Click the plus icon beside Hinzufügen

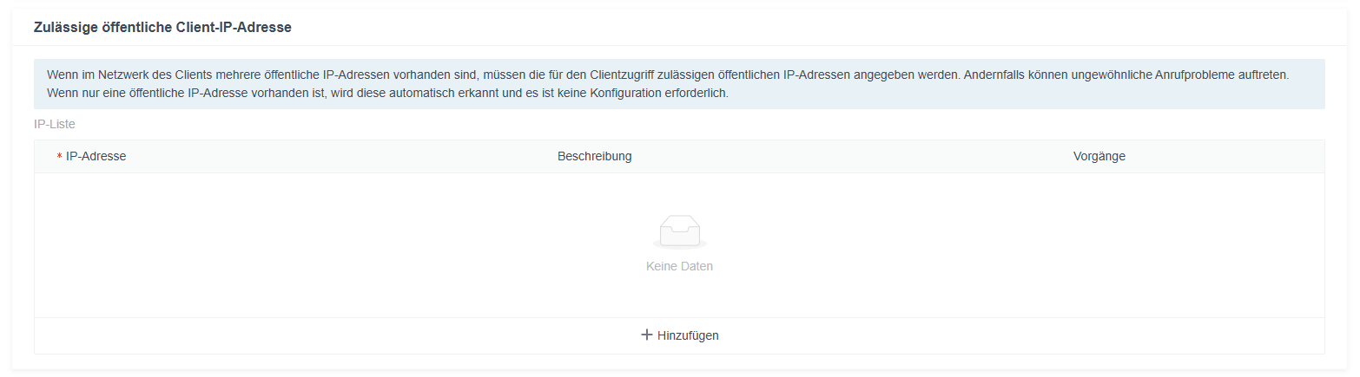pos(646,335)
